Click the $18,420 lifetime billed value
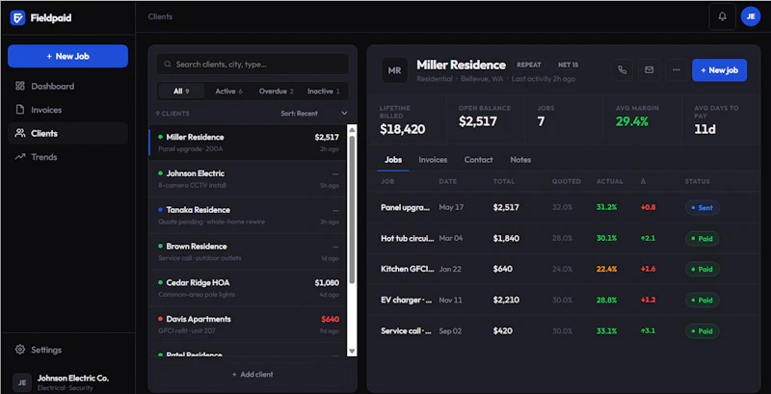Viewport: 771px width, 394px height. point(402,129)
